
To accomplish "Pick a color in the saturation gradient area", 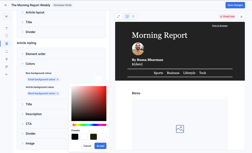I will [x=89, y=103].
